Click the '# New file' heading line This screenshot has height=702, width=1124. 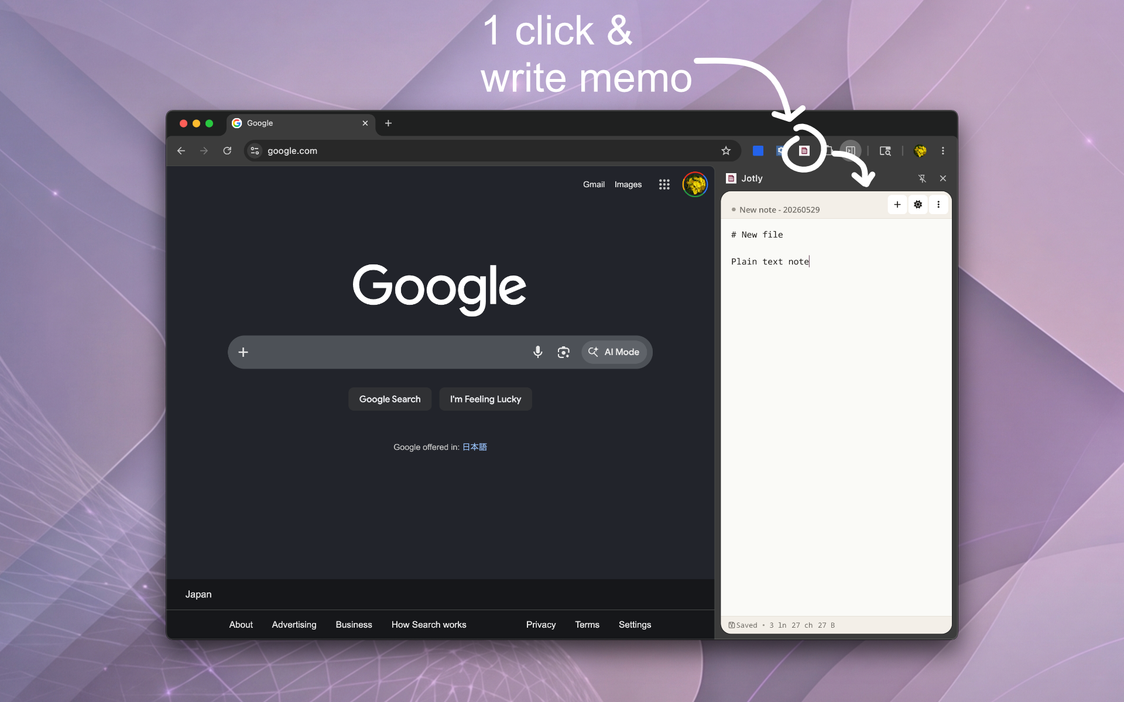757,235
